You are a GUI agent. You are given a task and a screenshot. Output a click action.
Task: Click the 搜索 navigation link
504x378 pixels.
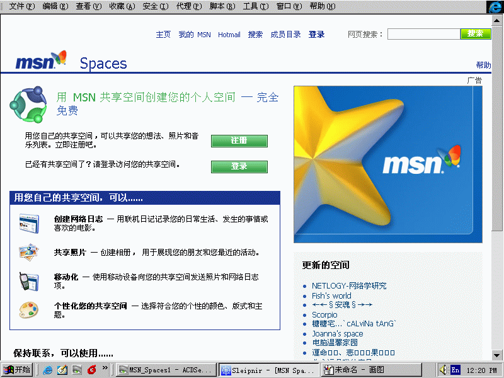click(x=255, y=35)
